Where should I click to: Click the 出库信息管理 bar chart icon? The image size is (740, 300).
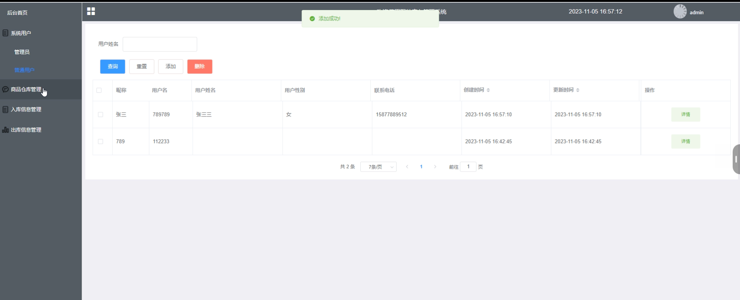5,130
